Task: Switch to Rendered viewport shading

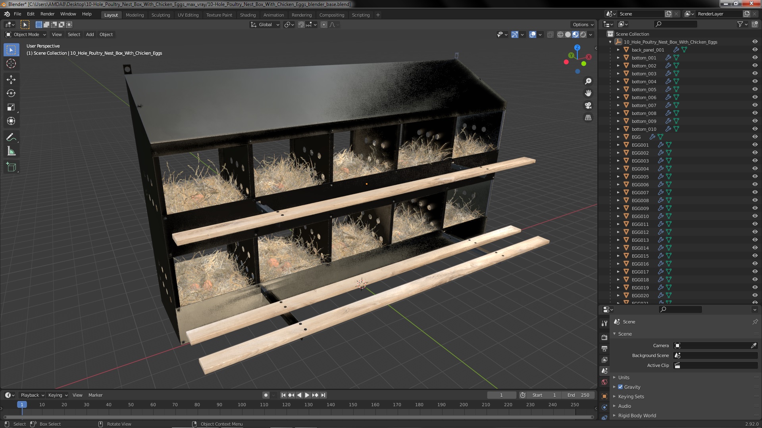Action: pyautogui.click(x=583, y=35)
